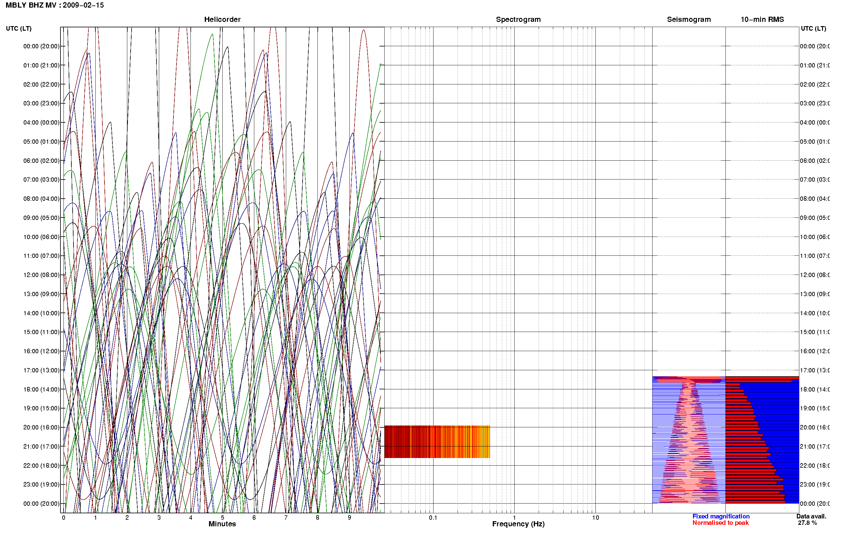Click the '0.1' frequency tick label
The height and width of the screenshot is (540, 864).
(x=433, y=518)
